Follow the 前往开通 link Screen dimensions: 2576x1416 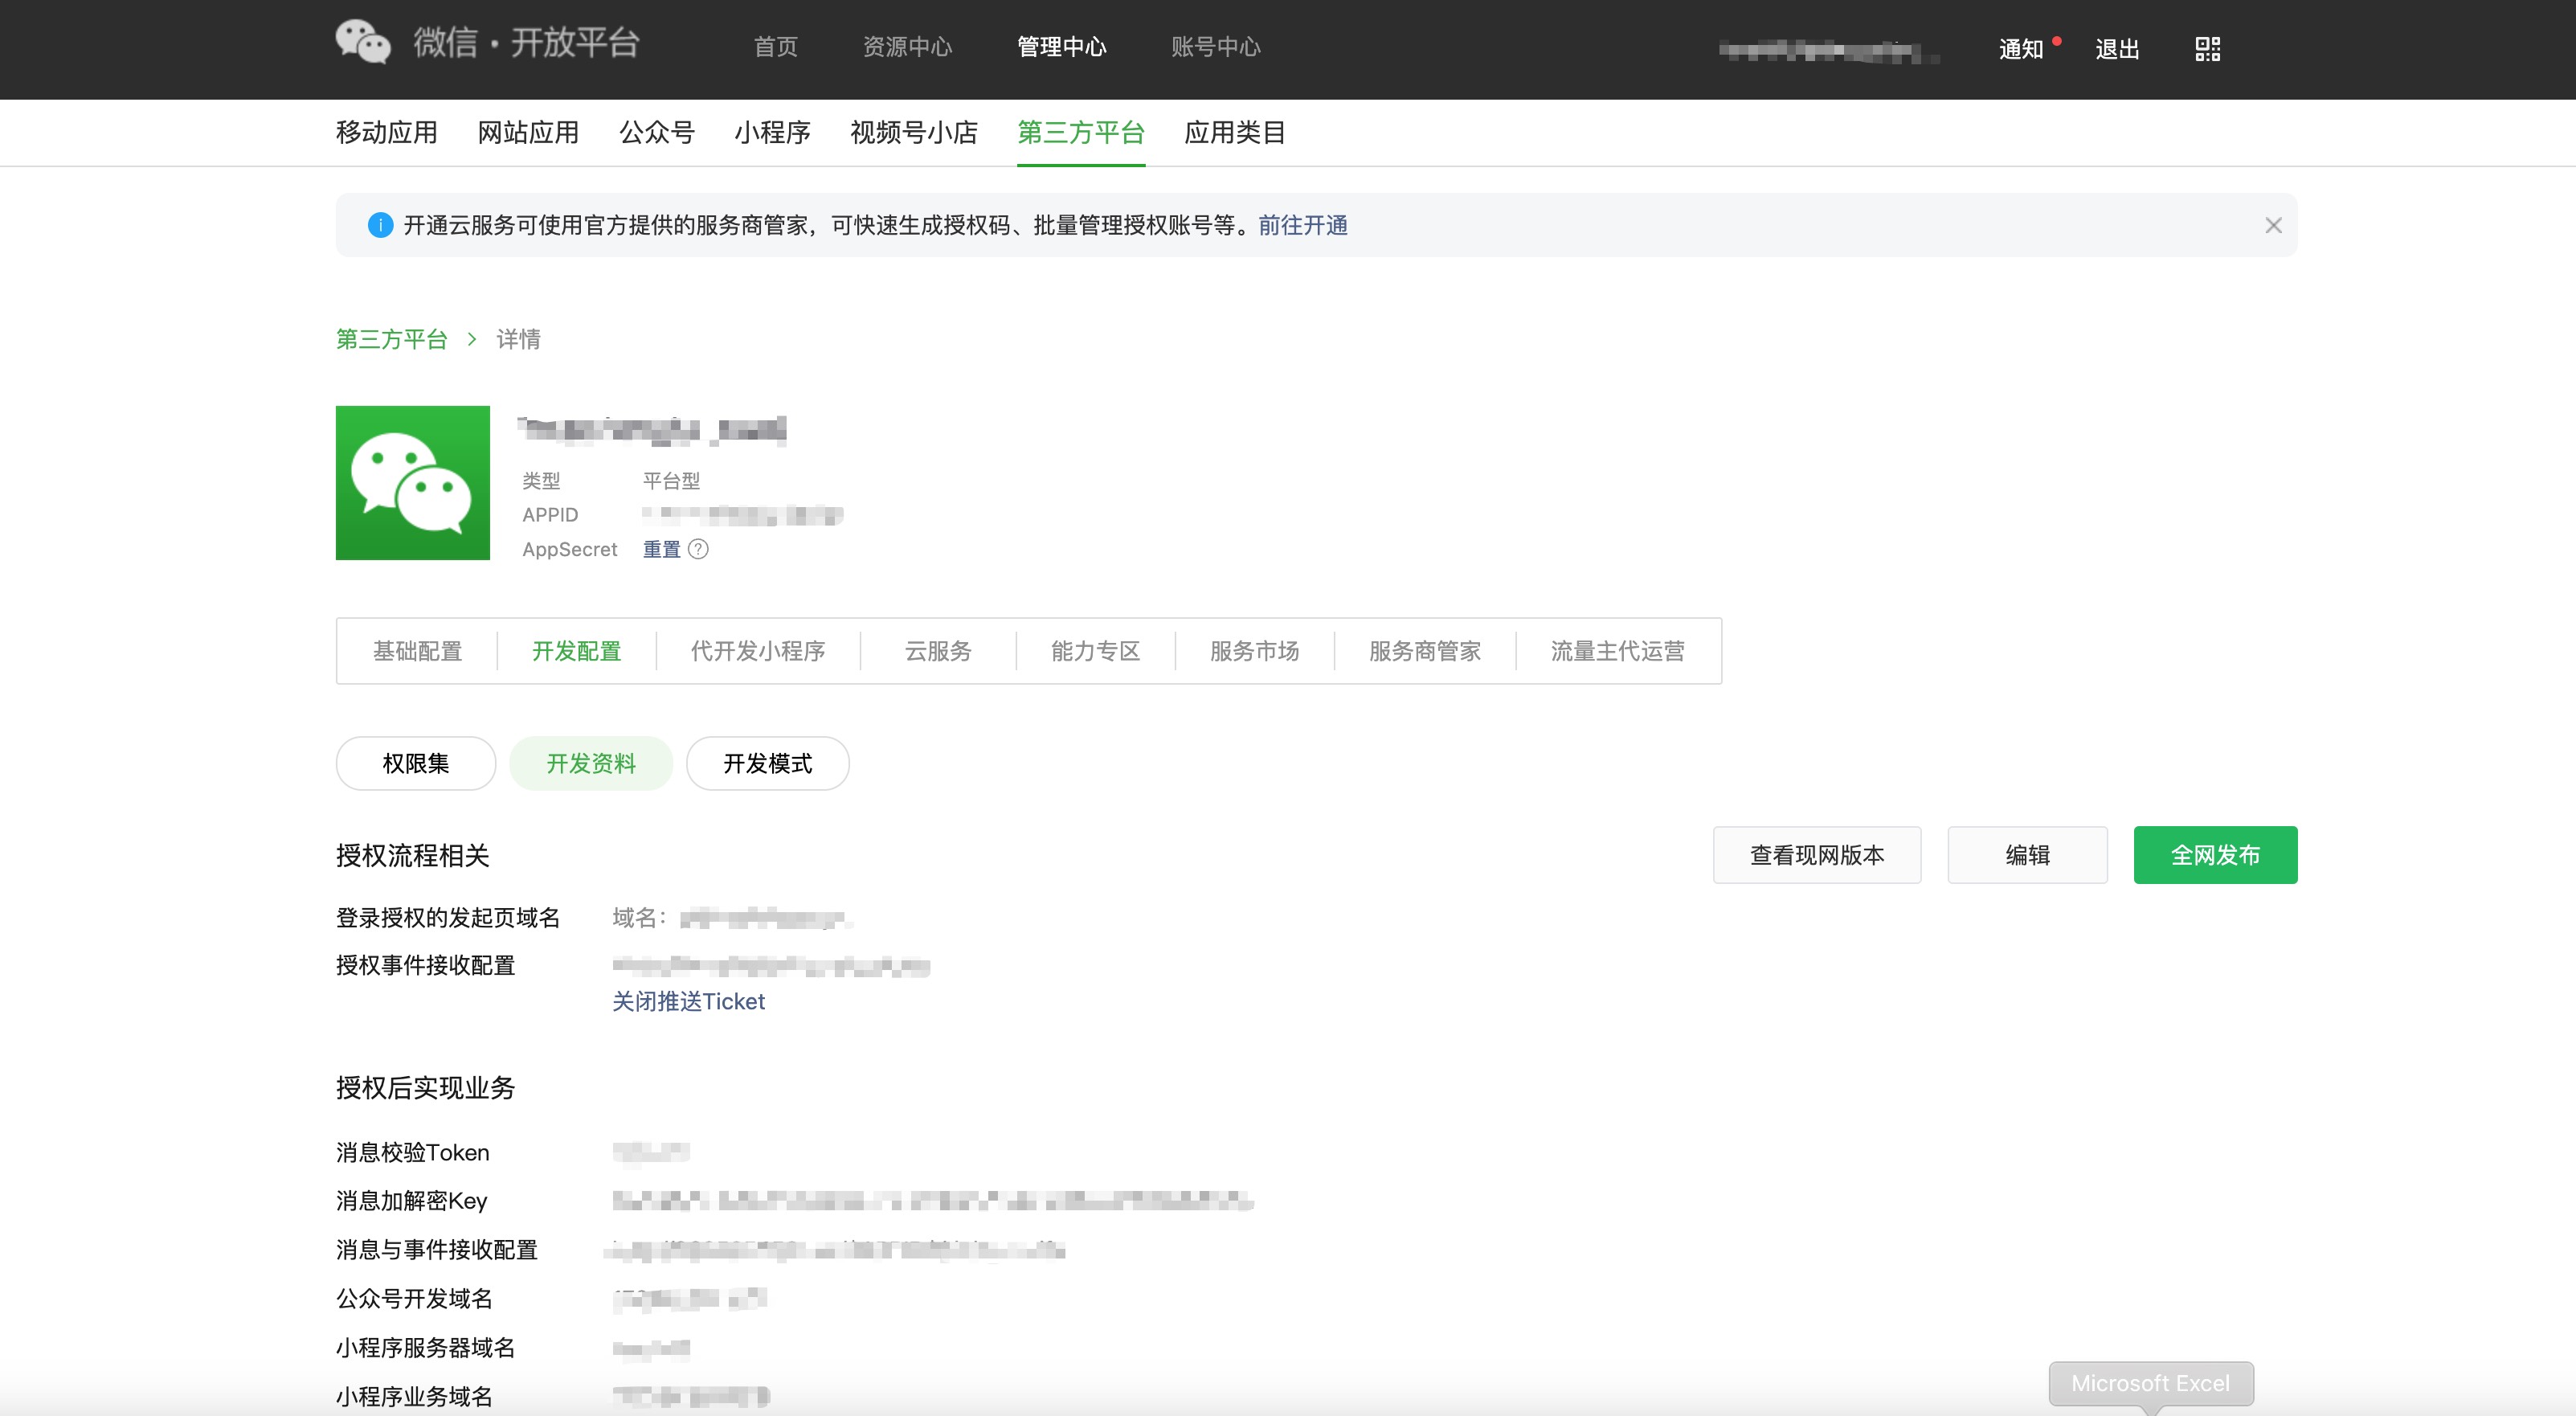point(1303,225)
